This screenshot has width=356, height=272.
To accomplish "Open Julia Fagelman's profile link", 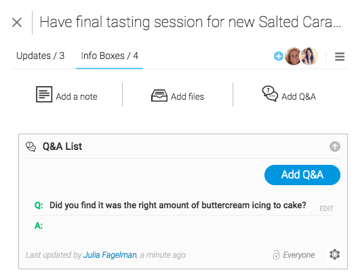I will pos(110,255).
